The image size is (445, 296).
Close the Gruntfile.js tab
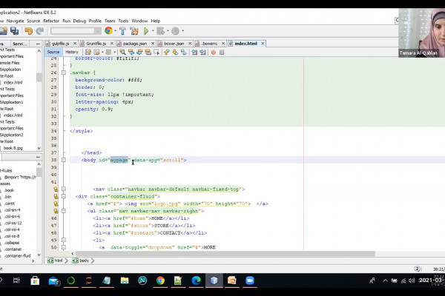pos(113,44)
